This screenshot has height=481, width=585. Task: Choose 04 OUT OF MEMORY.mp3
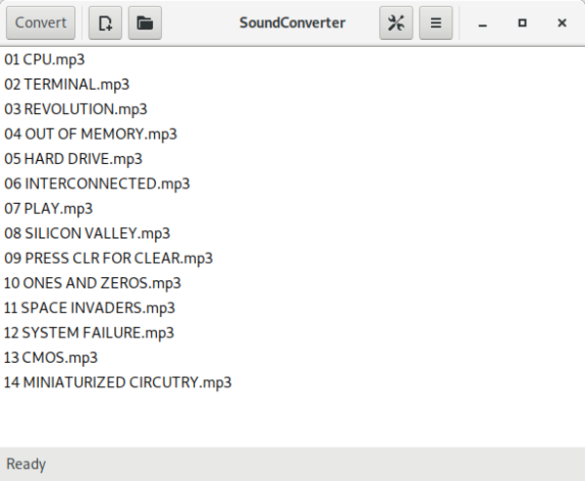pyautogui.click(x=90, y=134)
